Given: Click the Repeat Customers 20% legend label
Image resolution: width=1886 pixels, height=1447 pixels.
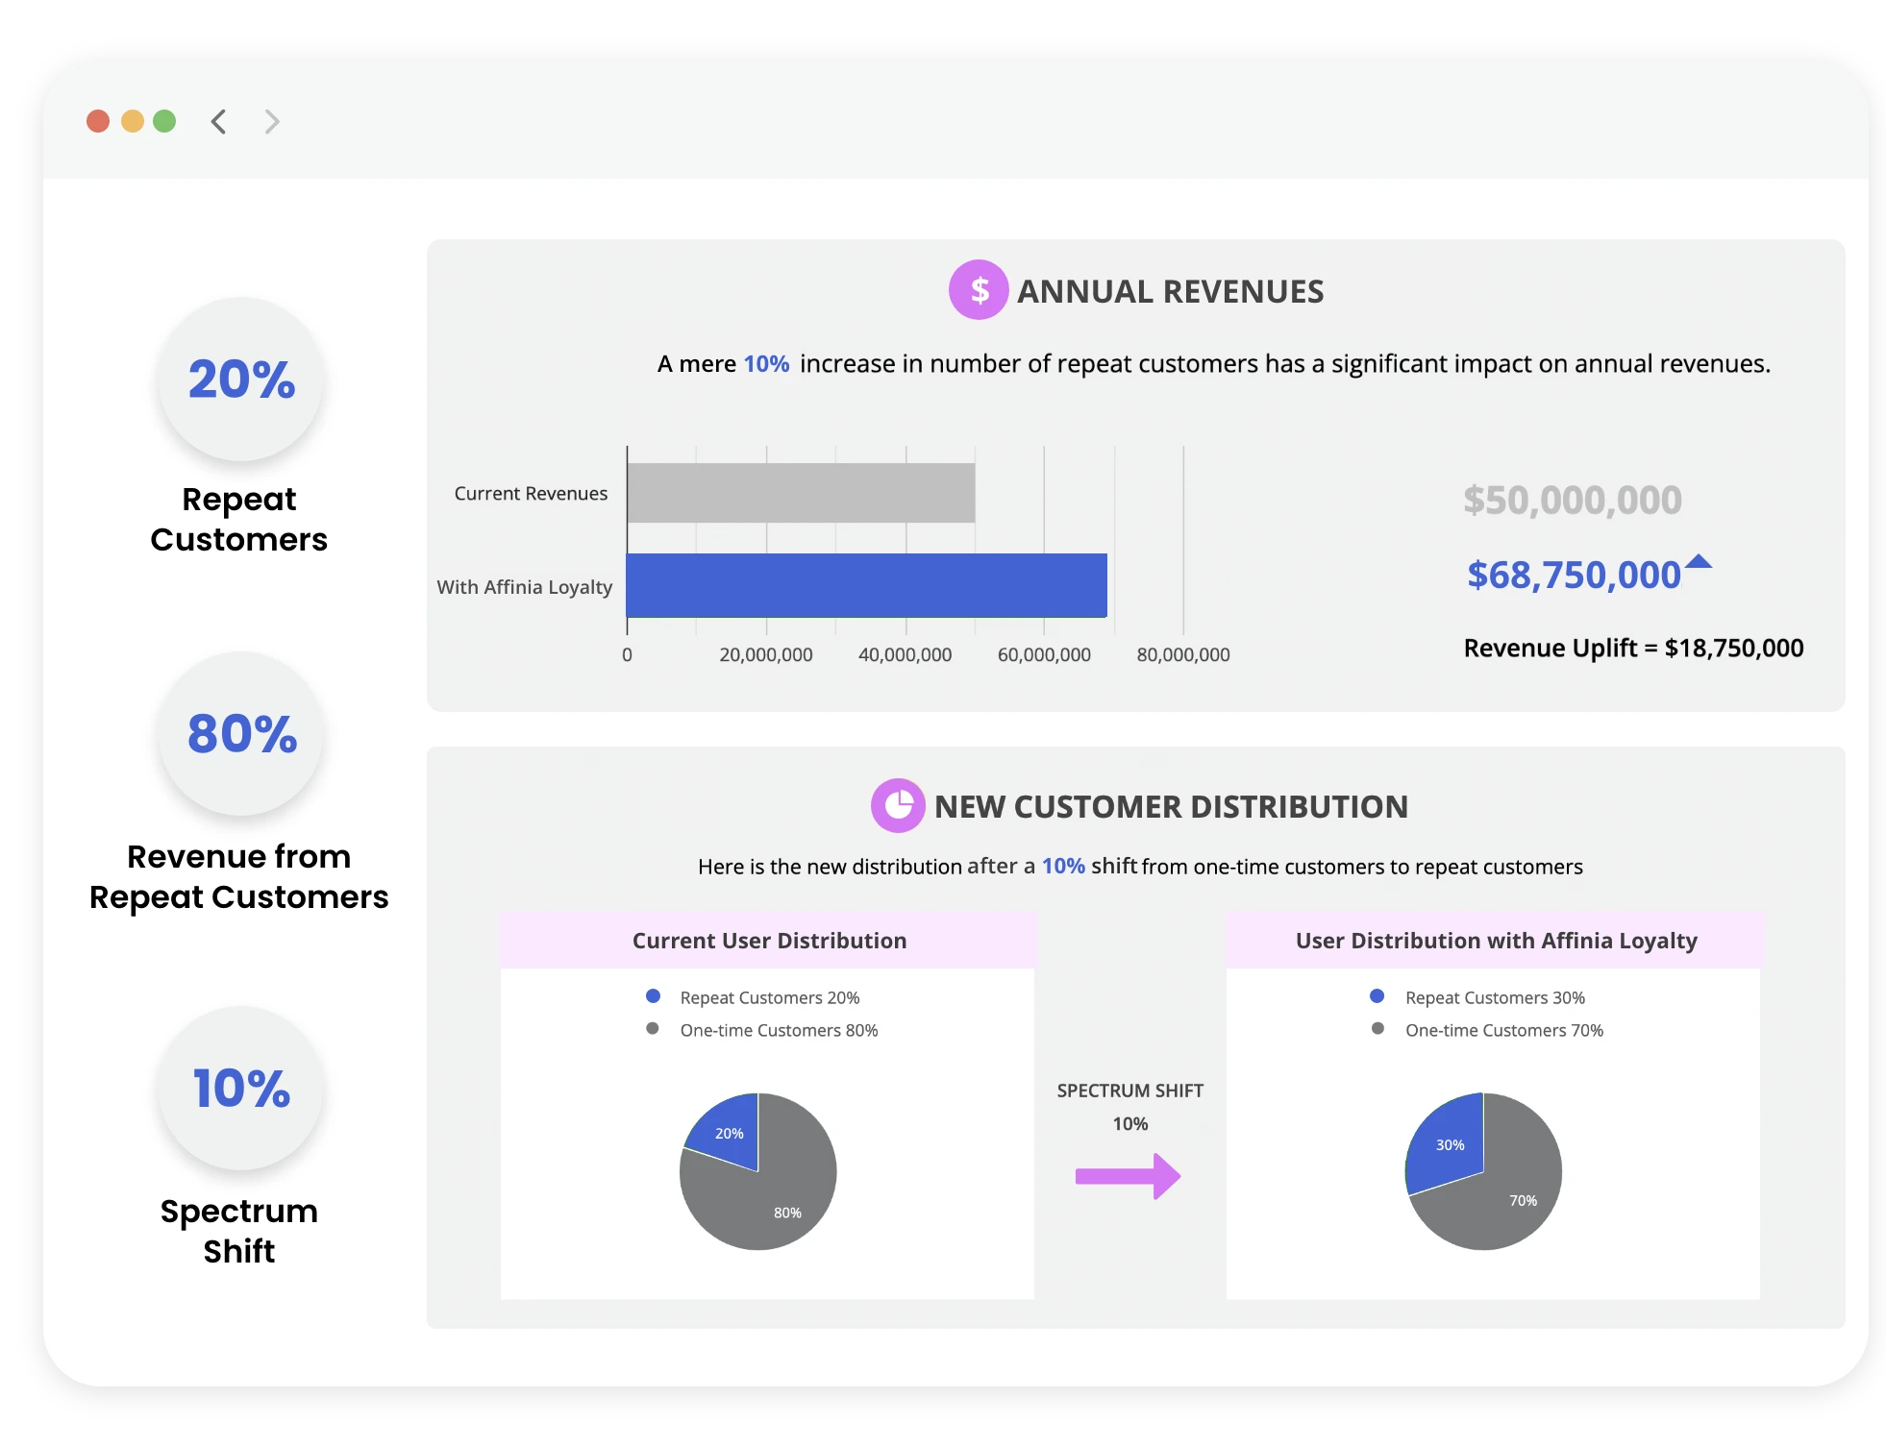Looking at the screenshot, I should 769,997.
